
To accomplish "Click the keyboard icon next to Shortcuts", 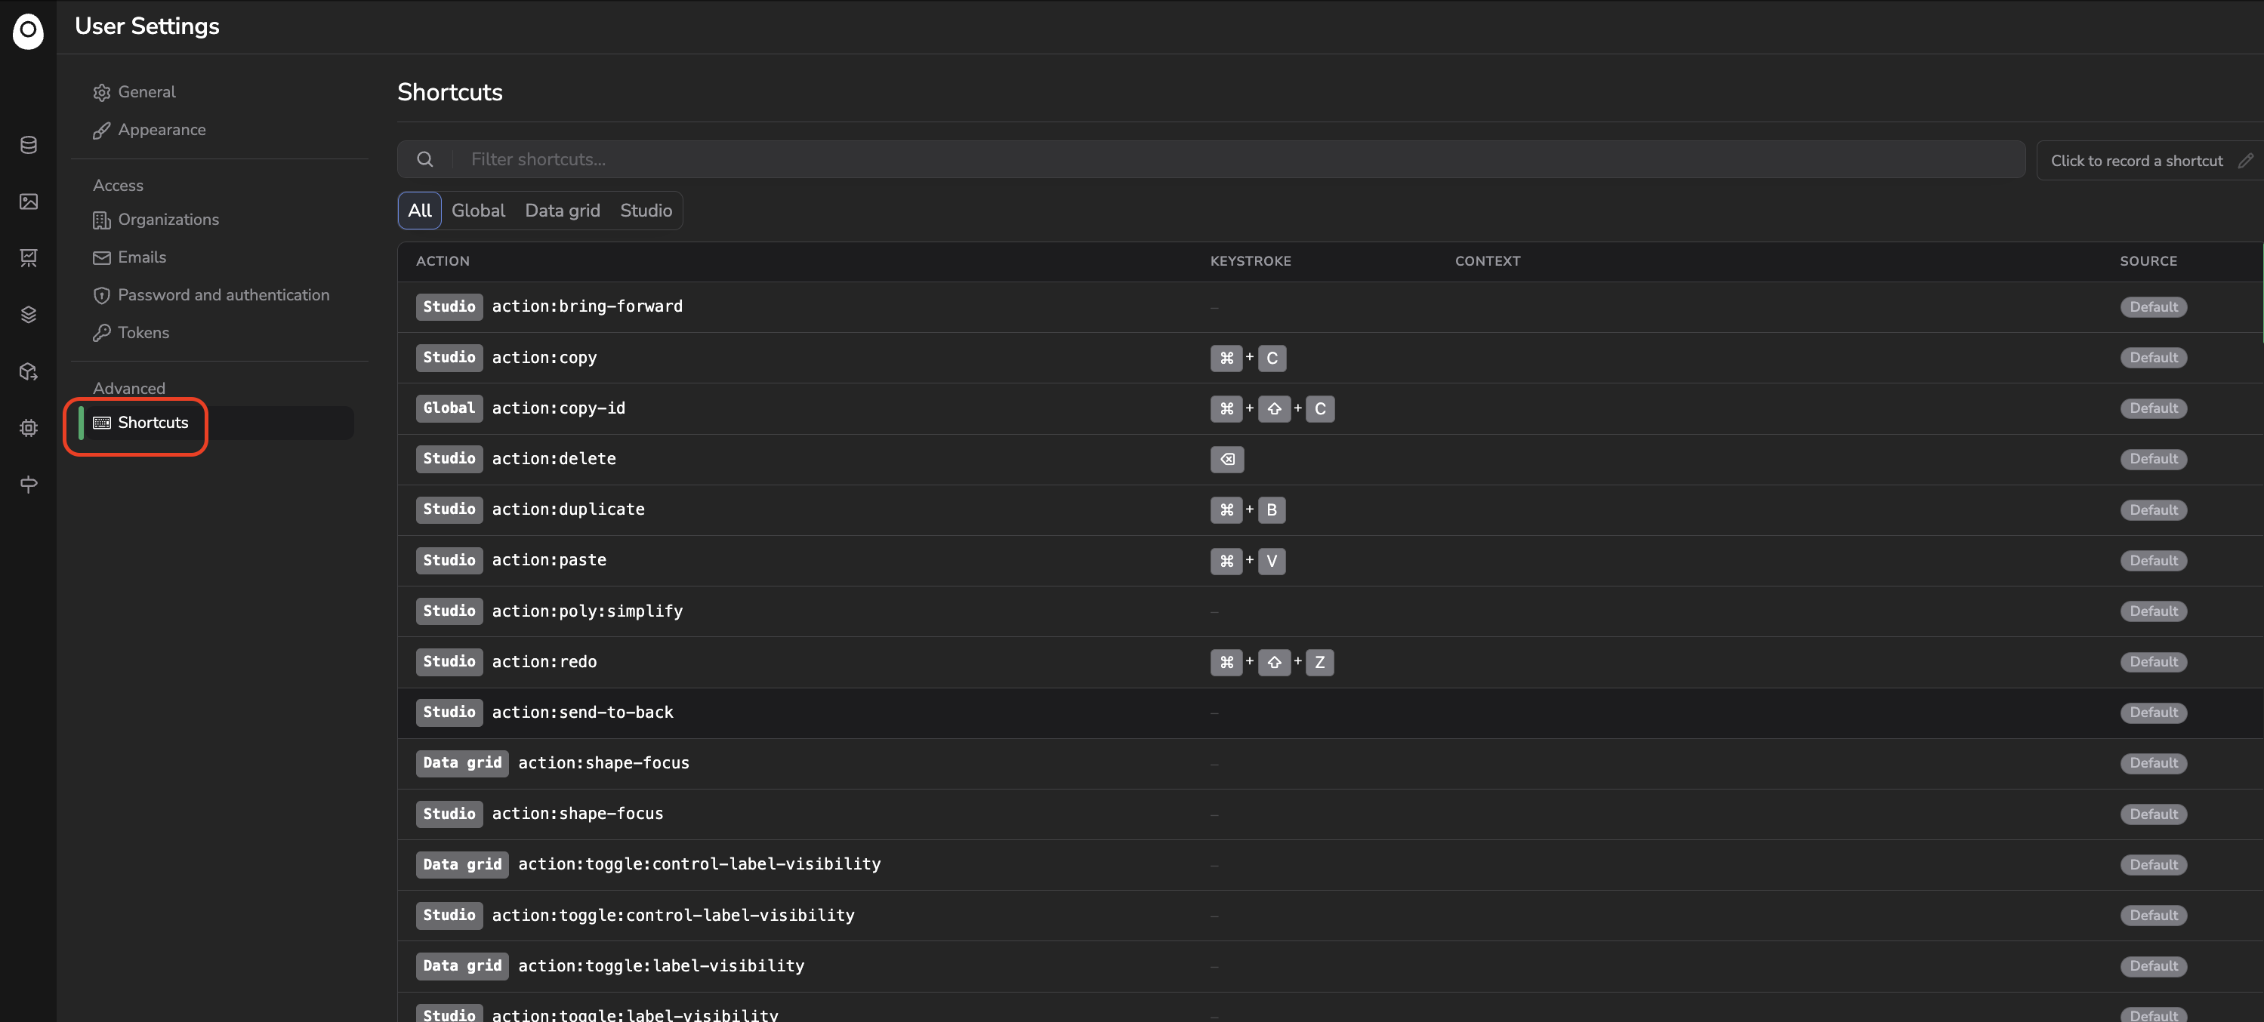I will (102, 423).
